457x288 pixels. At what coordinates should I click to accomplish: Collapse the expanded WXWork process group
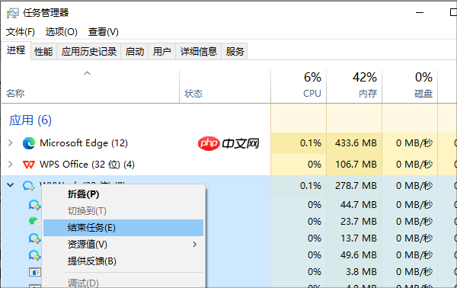point(11,185)
